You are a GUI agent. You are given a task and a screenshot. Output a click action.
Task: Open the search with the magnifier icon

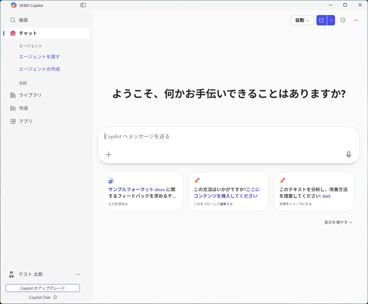tap(13, 20)
